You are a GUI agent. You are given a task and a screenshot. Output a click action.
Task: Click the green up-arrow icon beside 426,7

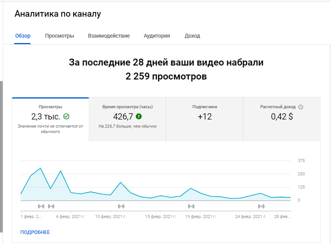click(139, 116)
